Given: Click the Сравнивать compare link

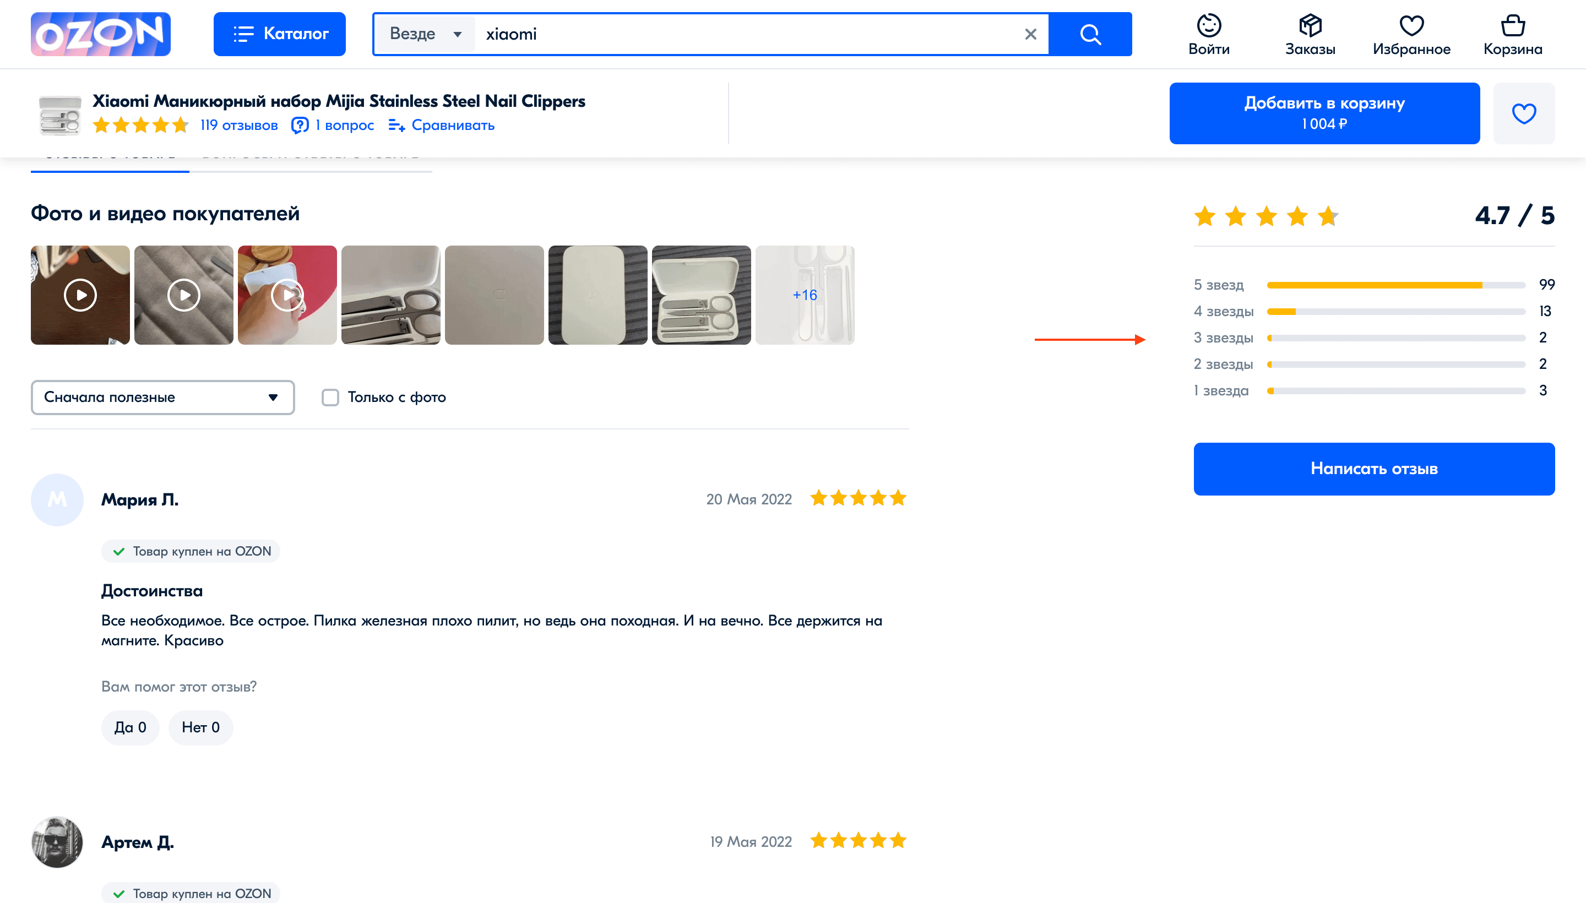Looking at the screenshot, I should point(441,126).
